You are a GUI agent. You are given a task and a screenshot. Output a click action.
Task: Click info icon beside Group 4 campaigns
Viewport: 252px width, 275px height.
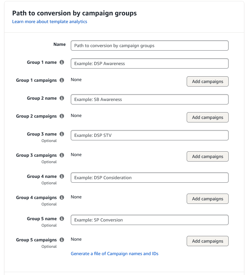(x=62, y=198)
